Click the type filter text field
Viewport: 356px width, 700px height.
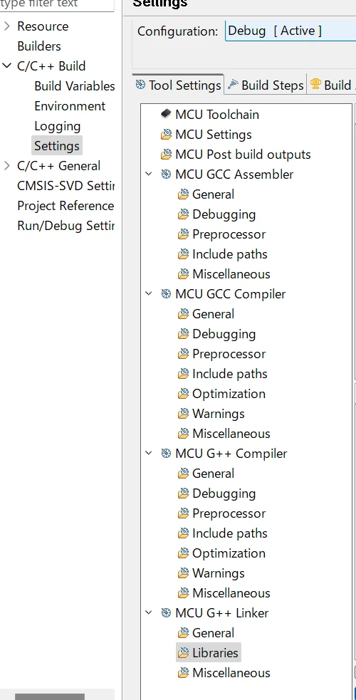pyautogui.click(x=56, y=5)
